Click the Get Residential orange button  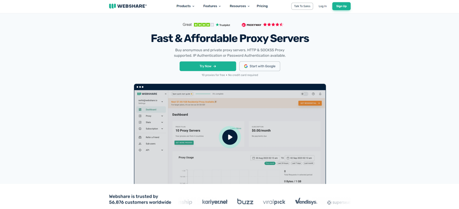point(310,103)
